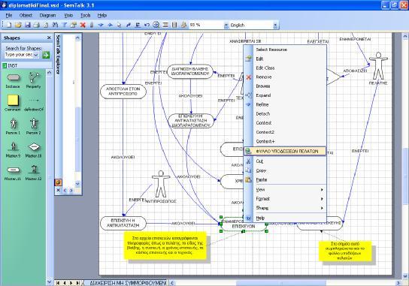This screenshot has width=409, height=286.
Task: Click the next page tab arrow
Action: [71, 282]
